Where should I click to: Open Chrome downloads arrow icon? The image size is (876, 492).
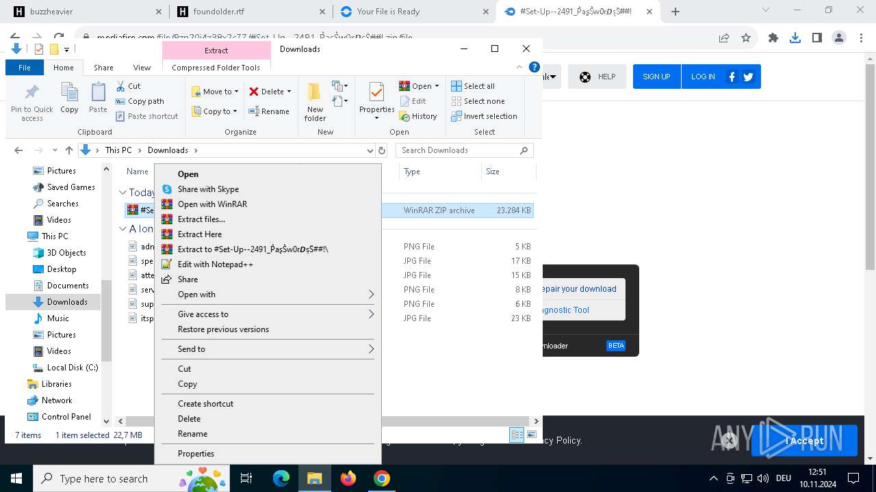tap(795, 38)
